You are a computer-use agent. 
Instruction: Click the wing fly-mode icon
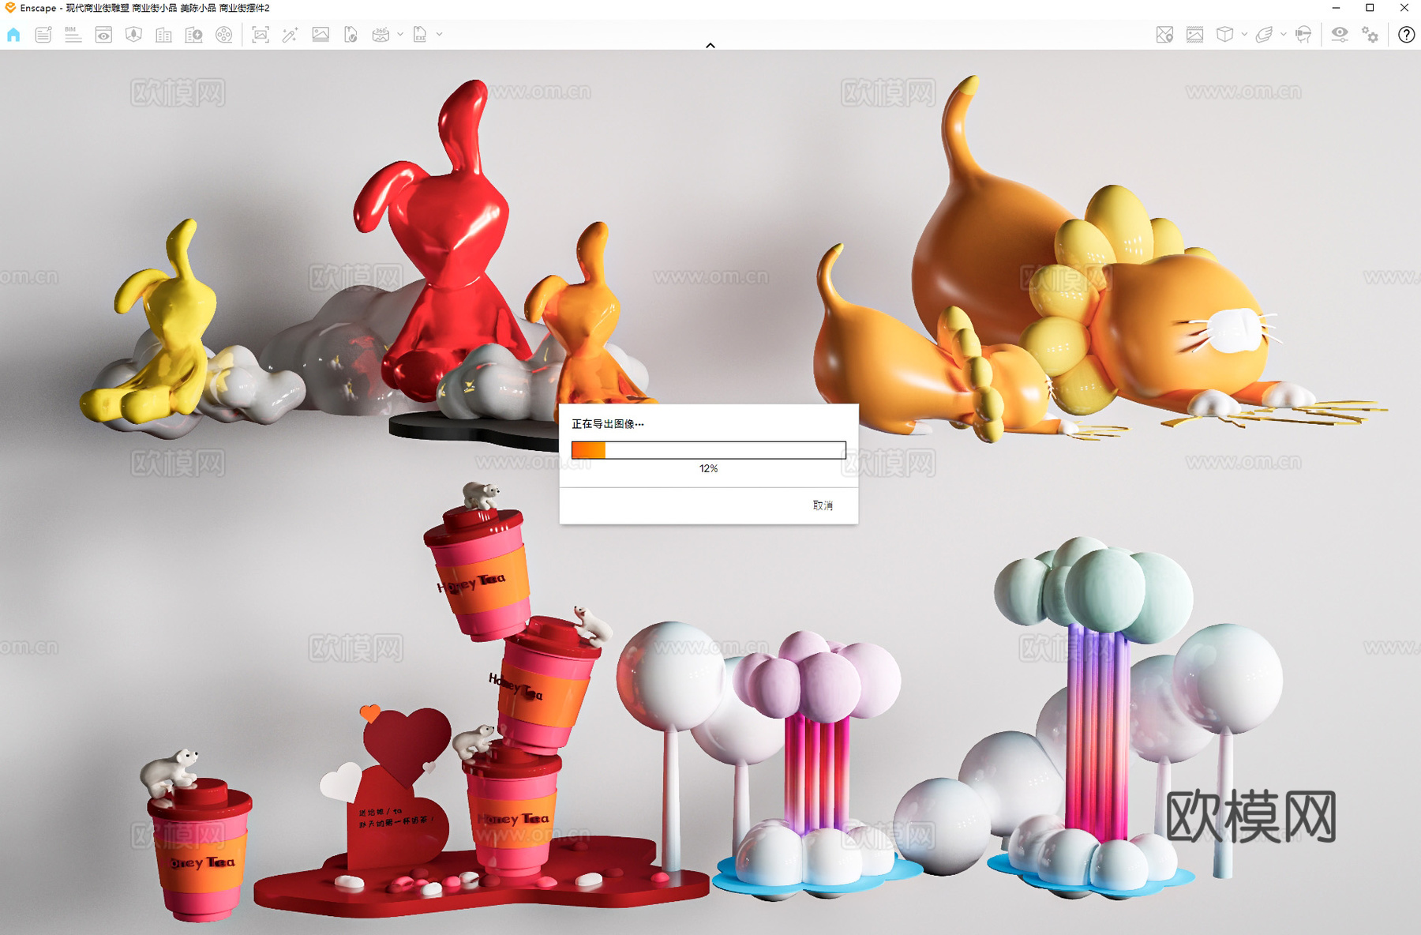1264,35
